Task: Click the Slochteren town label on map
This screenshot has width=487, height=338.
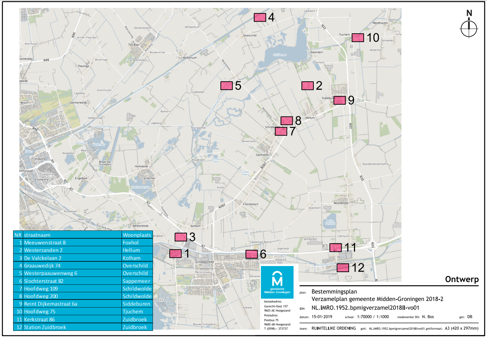Action: pyautogui.click(x=263, y=155)
